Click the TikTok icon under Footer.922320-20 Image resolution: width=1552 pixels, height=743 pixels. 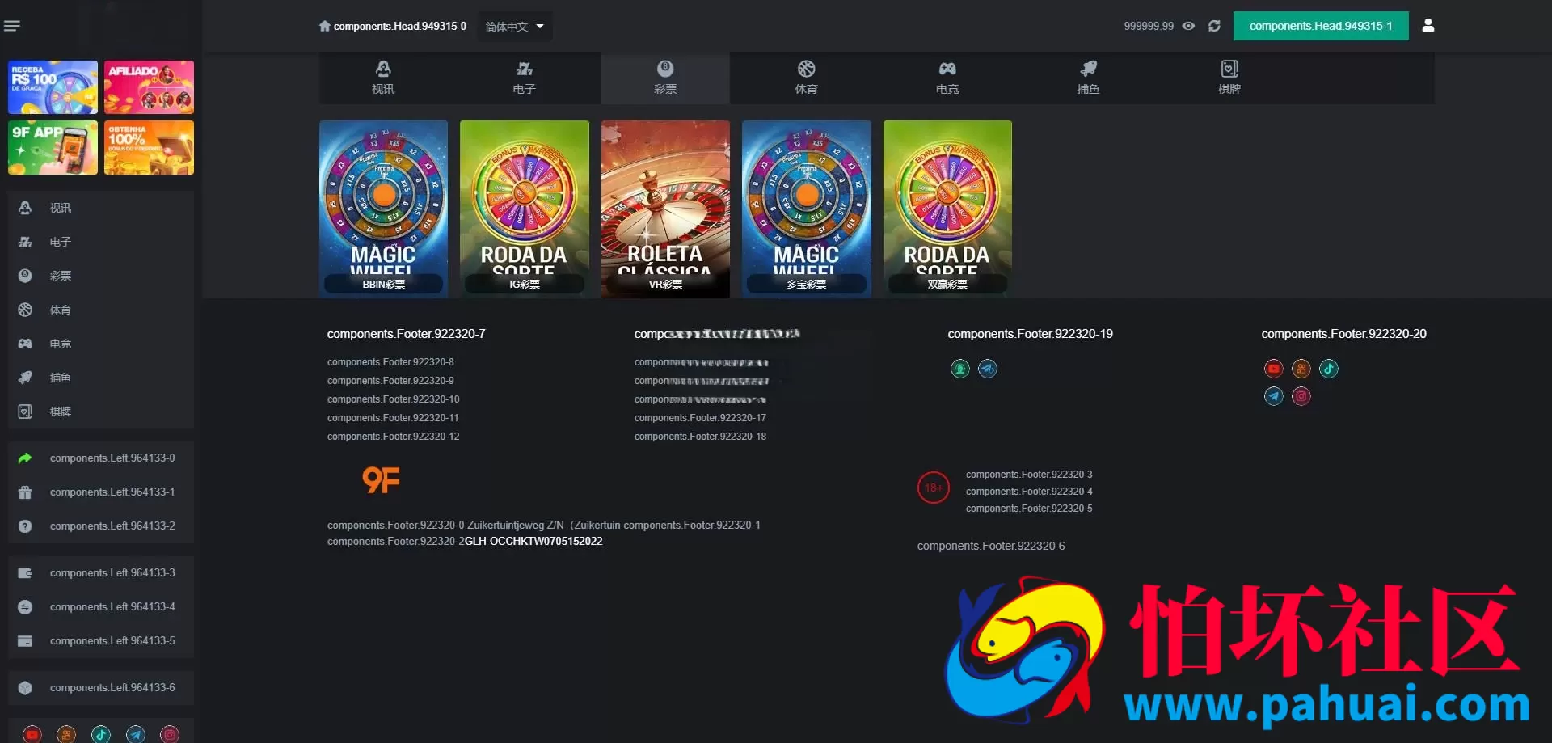point(1329,369)
